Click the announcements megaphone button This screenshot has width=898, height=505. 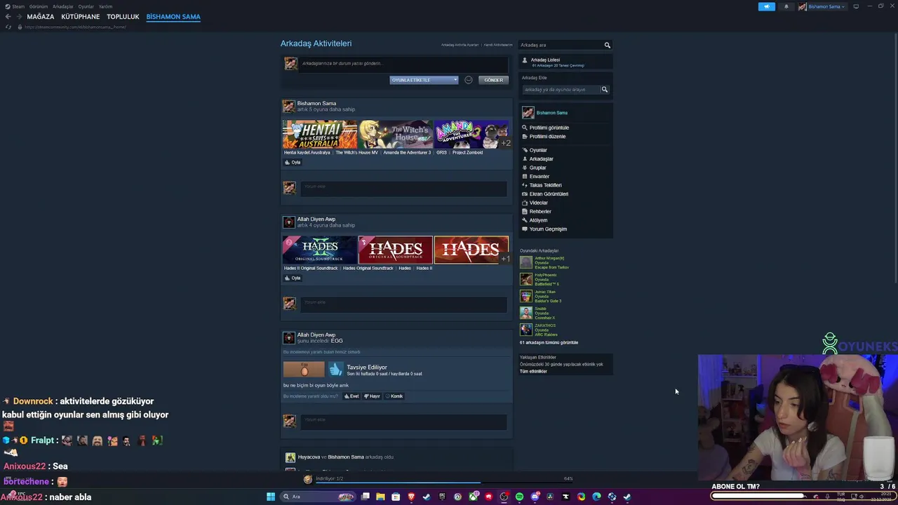tap(767, 6)
